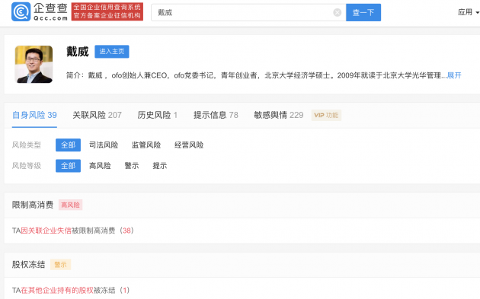Select 全部 under 风险类型 filter
Image resolution: width=480 pixels, height=299 pixels.
tap(68, 145)
